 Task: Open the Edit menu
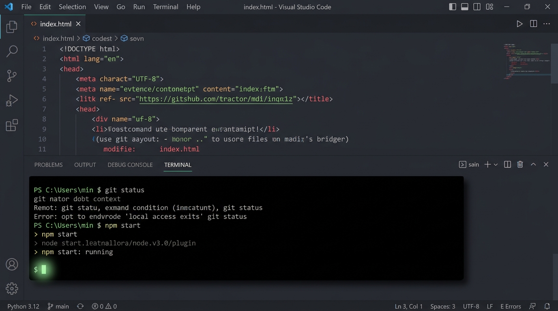45,7
